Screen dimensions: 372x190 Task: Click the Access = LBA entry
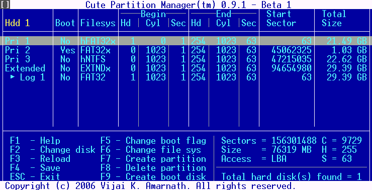pos(254,159)
